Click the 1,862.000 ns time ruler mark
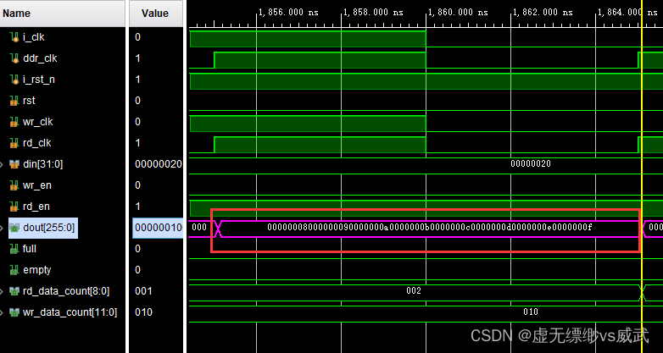This screenshot has width=663, height=353. point(542,12)
